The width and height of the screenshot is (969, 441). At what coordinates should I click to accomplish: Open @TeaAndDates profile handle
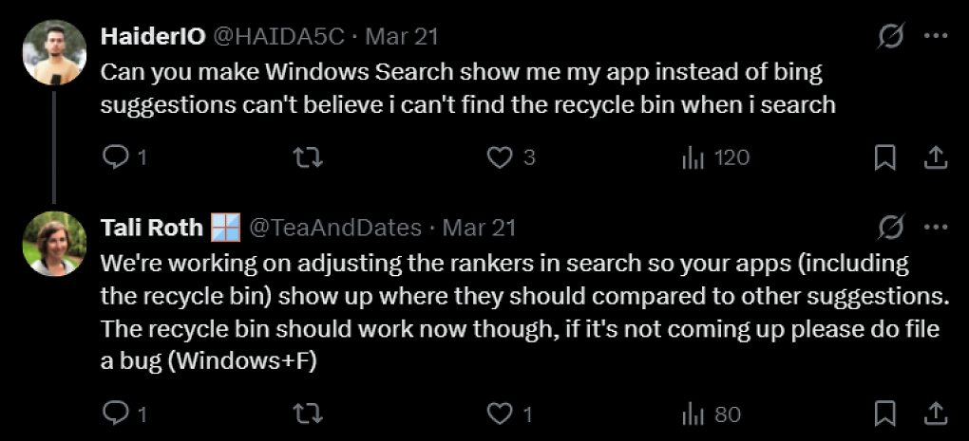pyautogui.click(x=335, y=229)
